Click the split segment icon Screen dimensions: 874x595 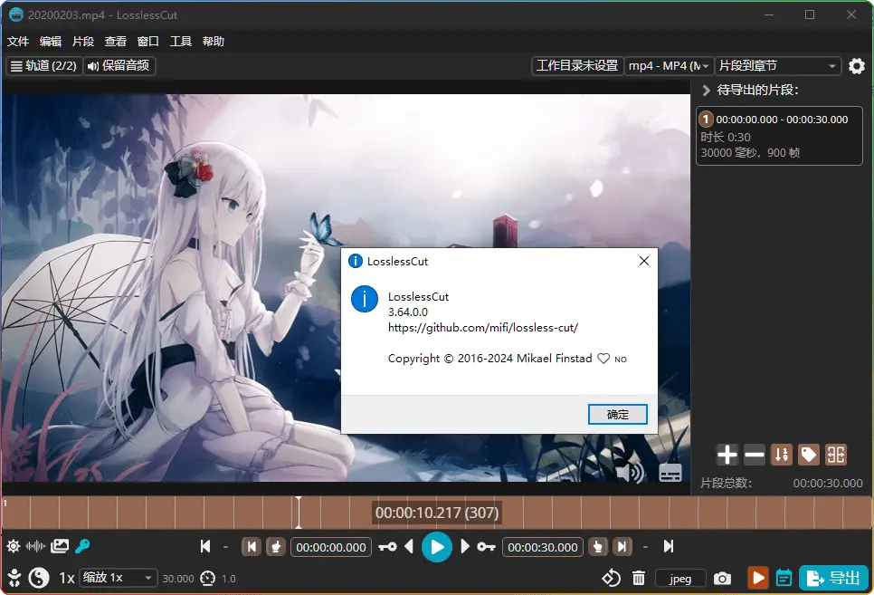(x=836, y=455)
